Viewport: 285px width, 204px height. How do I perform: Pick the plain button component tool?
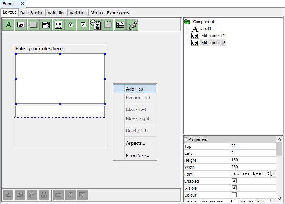coord(34,25)
